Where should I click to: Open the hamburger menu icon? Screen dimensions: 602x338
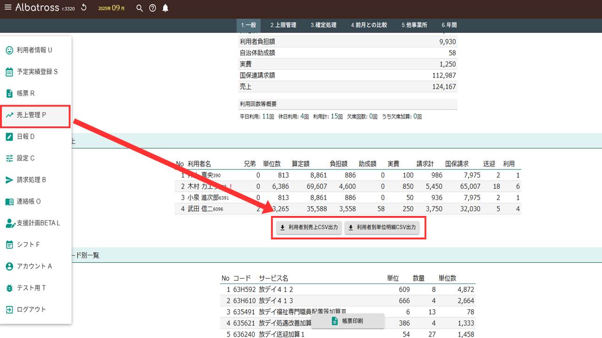(8, 8)
